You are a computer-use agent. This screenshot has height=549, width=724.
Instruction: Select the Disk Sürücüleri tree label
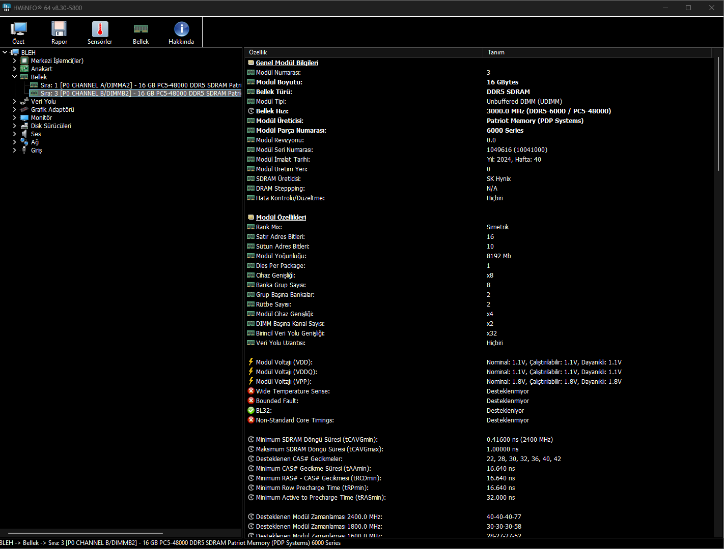[x=51, y=126]
